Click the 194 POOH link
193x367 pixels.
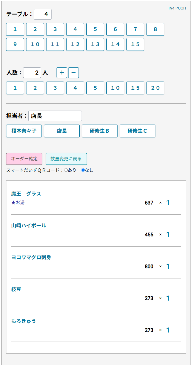pyautogui.click(x=177, y=8)
